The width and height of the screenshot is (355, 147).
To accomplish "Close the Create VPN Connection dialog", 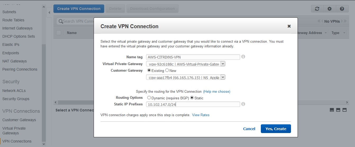I will pos(289,26).
